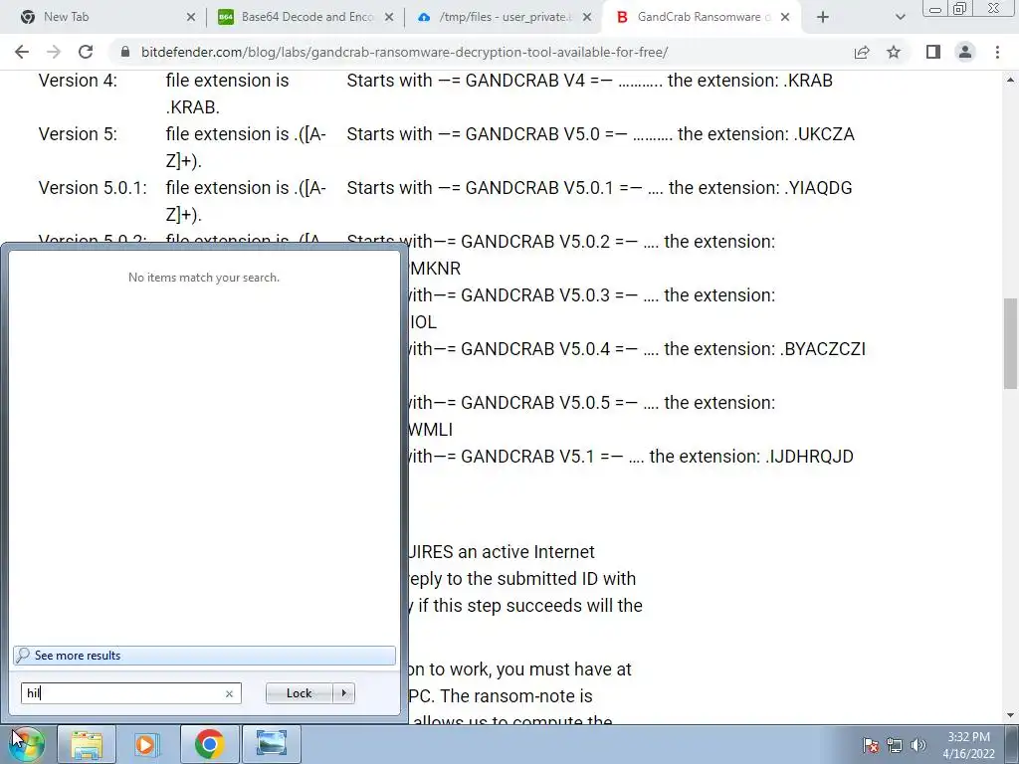Image resolution: width=1019 pixels, height=764 pixels.
Task: Reload the Bitdefender page
Action: [x=86, y=52]
